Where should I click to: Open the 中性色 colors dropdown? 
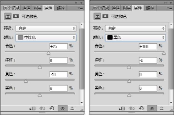point(46,38)
